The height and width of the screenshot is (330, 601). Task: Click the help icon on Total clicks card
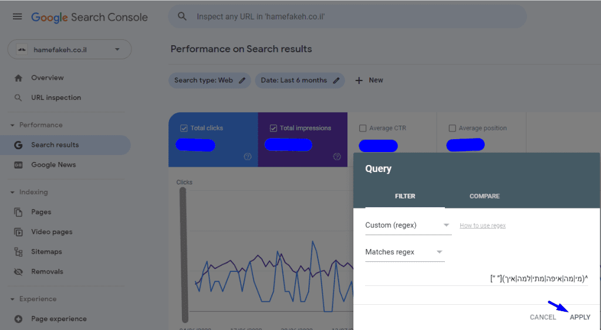(248, 157)
